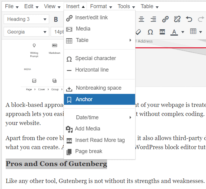Open the Format menu
The image size is (206, 189).
tap(101, 6)
